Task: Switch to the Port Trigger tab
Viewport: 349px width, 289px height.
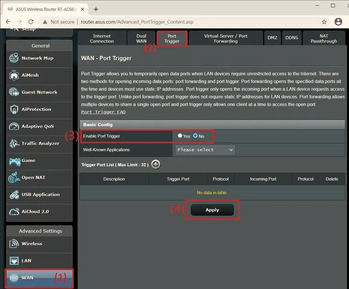Action: tap(172, 39)
